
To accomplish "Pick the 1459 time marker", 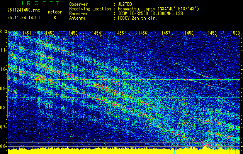I will (212, 33).
